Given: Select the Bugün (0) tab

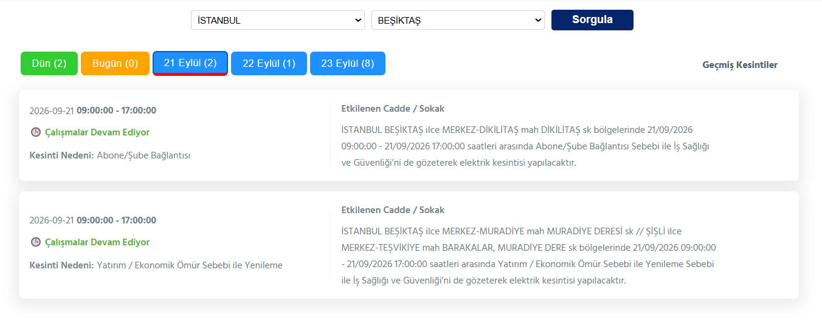Looking at the screenshot, I should click(115, 63).
